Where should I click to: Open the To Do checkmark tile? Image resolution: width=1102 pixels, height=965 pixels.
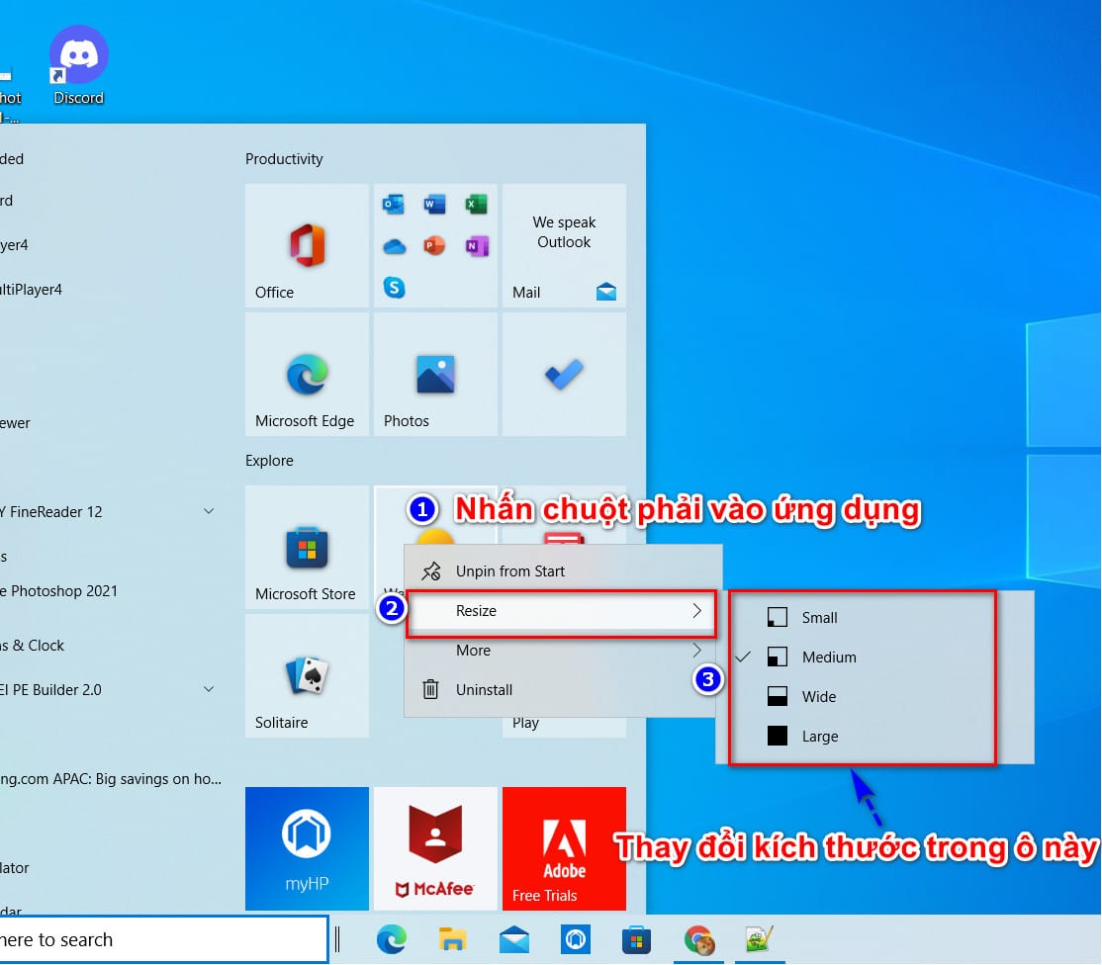coord(564,375)
